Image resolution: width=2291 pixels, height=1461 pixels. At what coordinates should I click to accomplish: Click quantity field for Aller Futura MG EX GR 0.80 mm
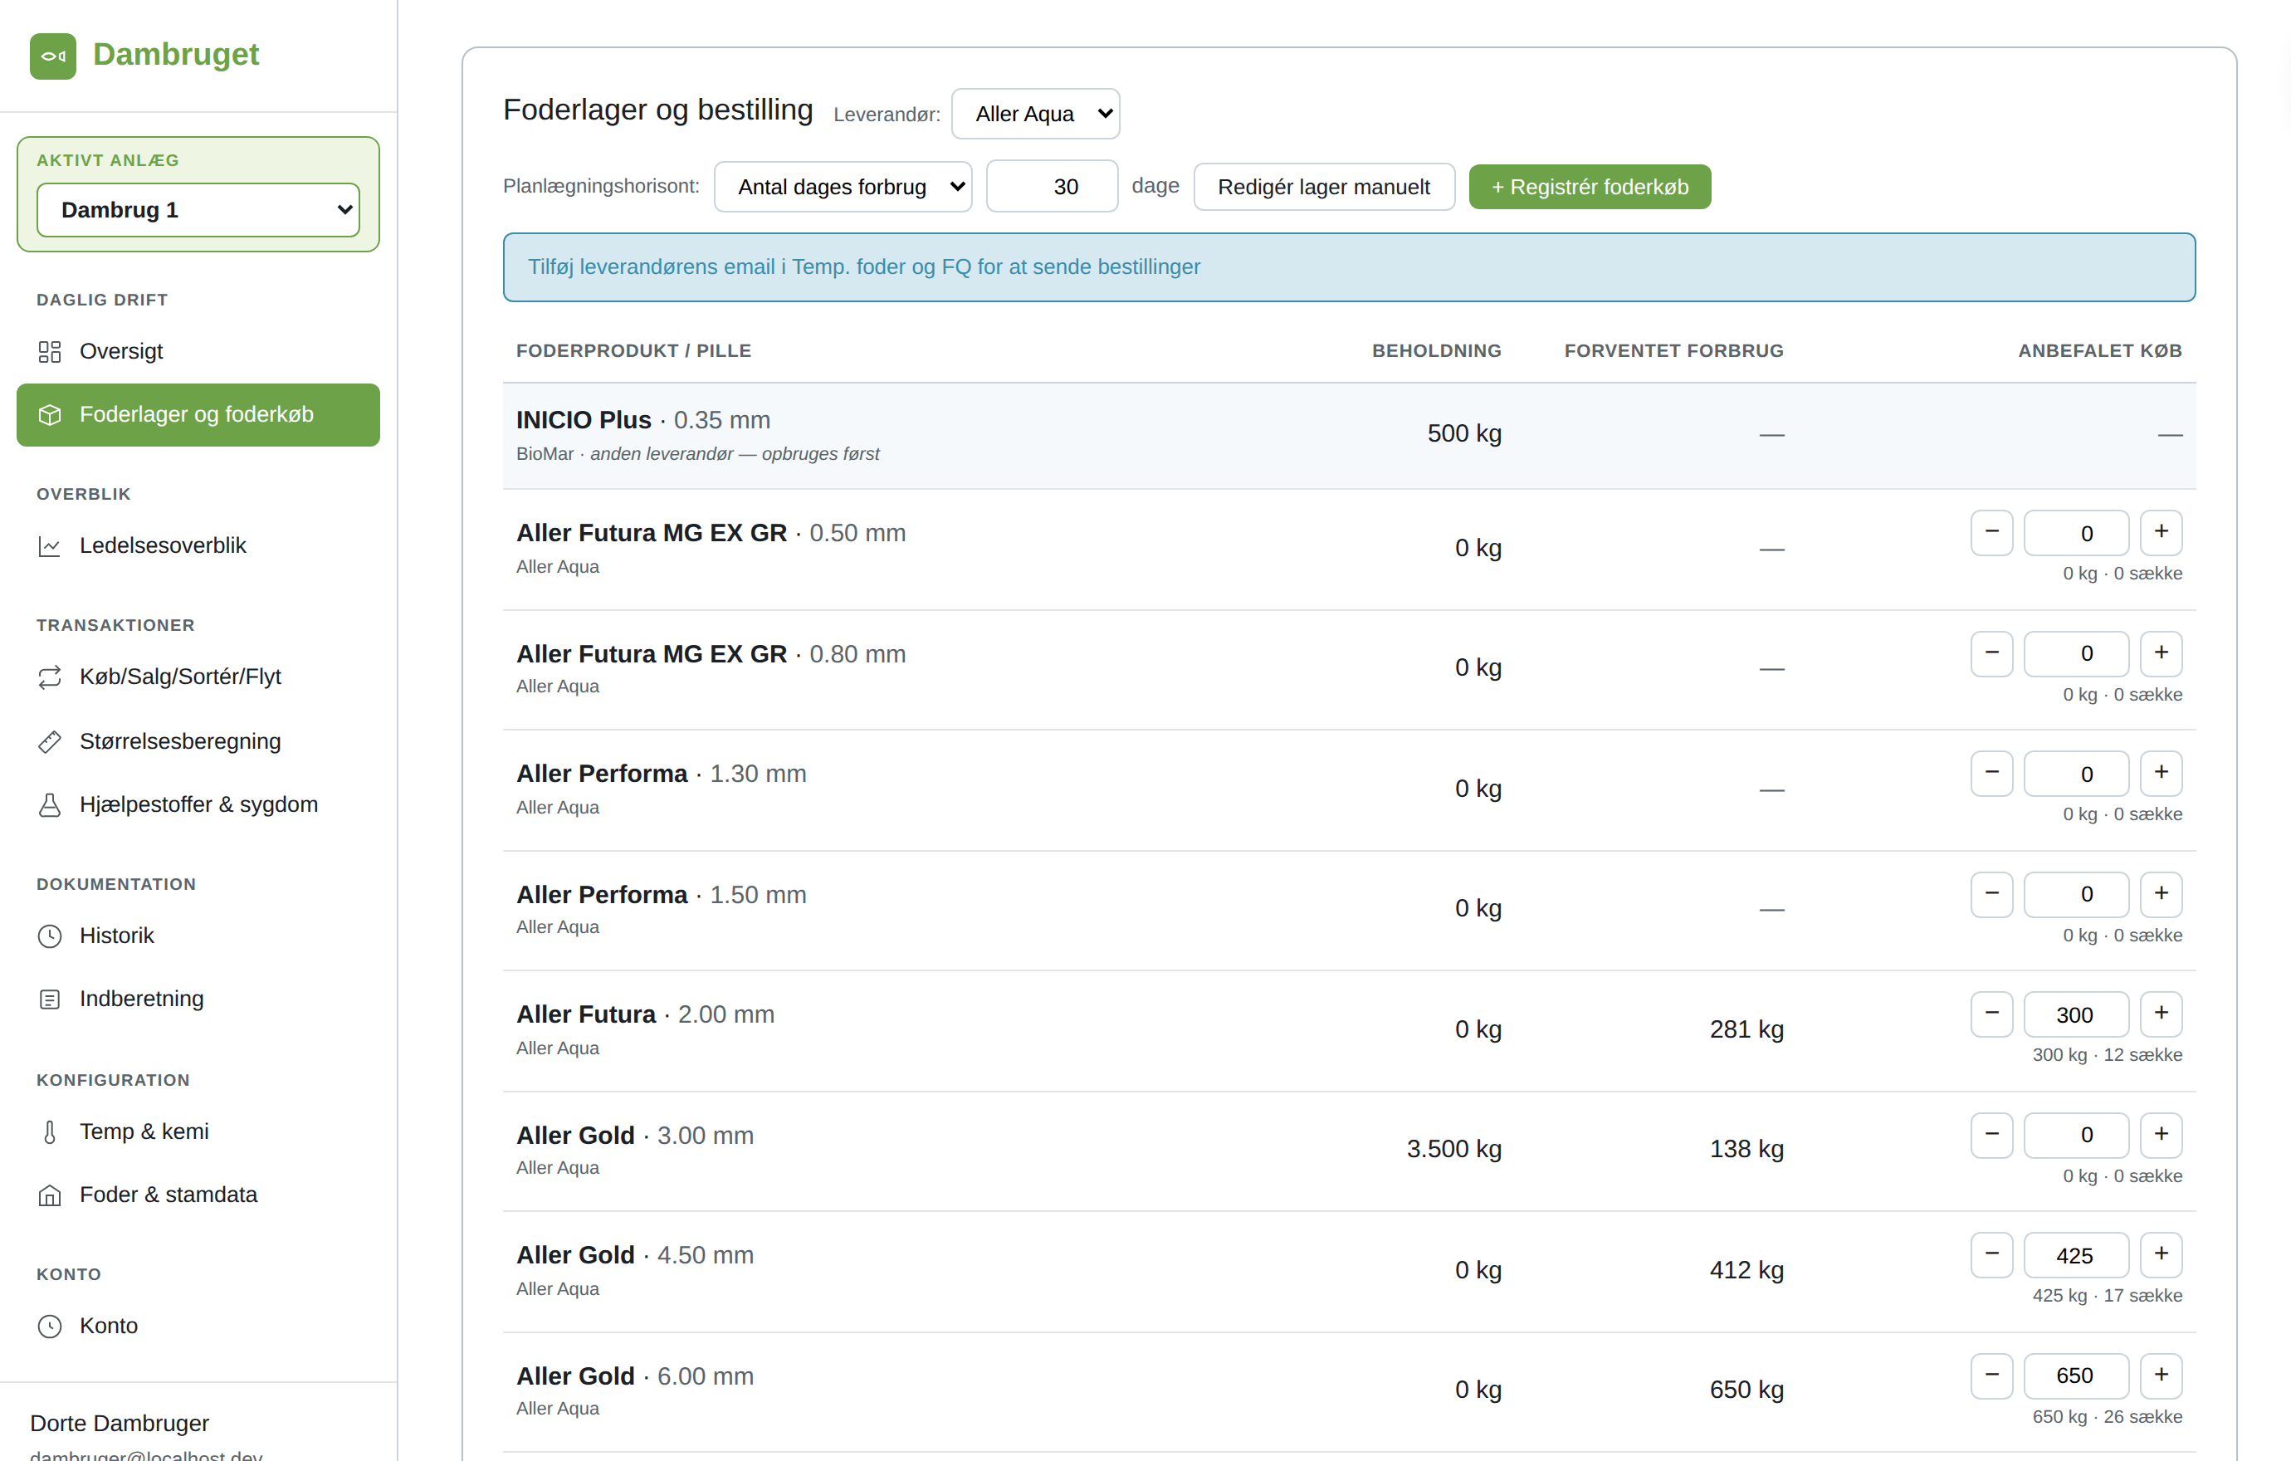tap(2076, 653)
